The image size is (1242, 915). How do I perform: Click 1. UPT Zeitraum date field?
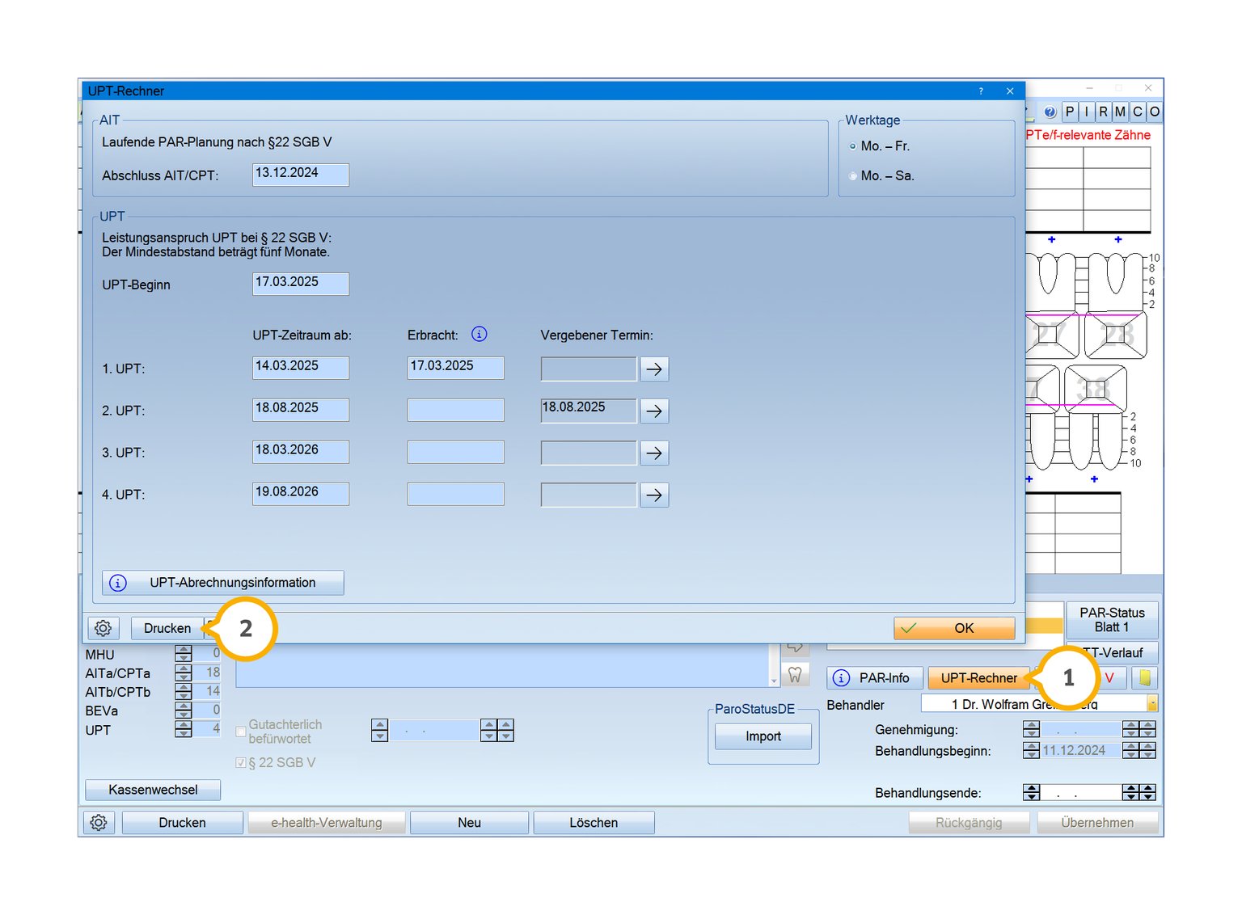[x=301, y=368]
